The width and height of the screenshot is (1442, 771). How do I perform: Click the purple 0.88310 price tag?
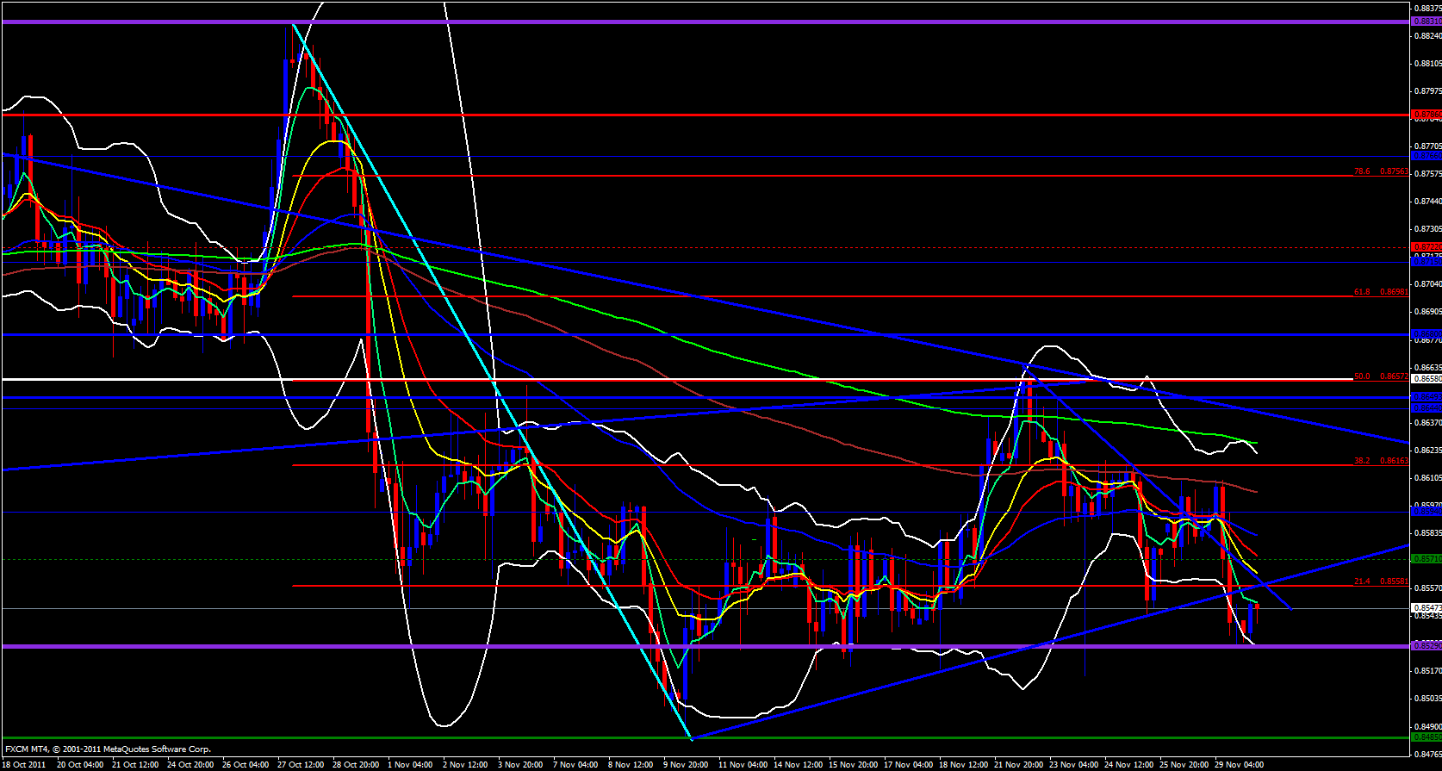[1426, 22]
